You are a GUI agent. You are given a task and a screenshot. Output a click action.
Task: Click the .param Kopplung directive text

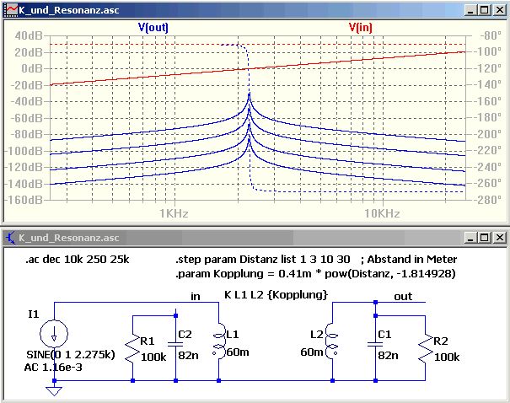click(x=315, y=273)
